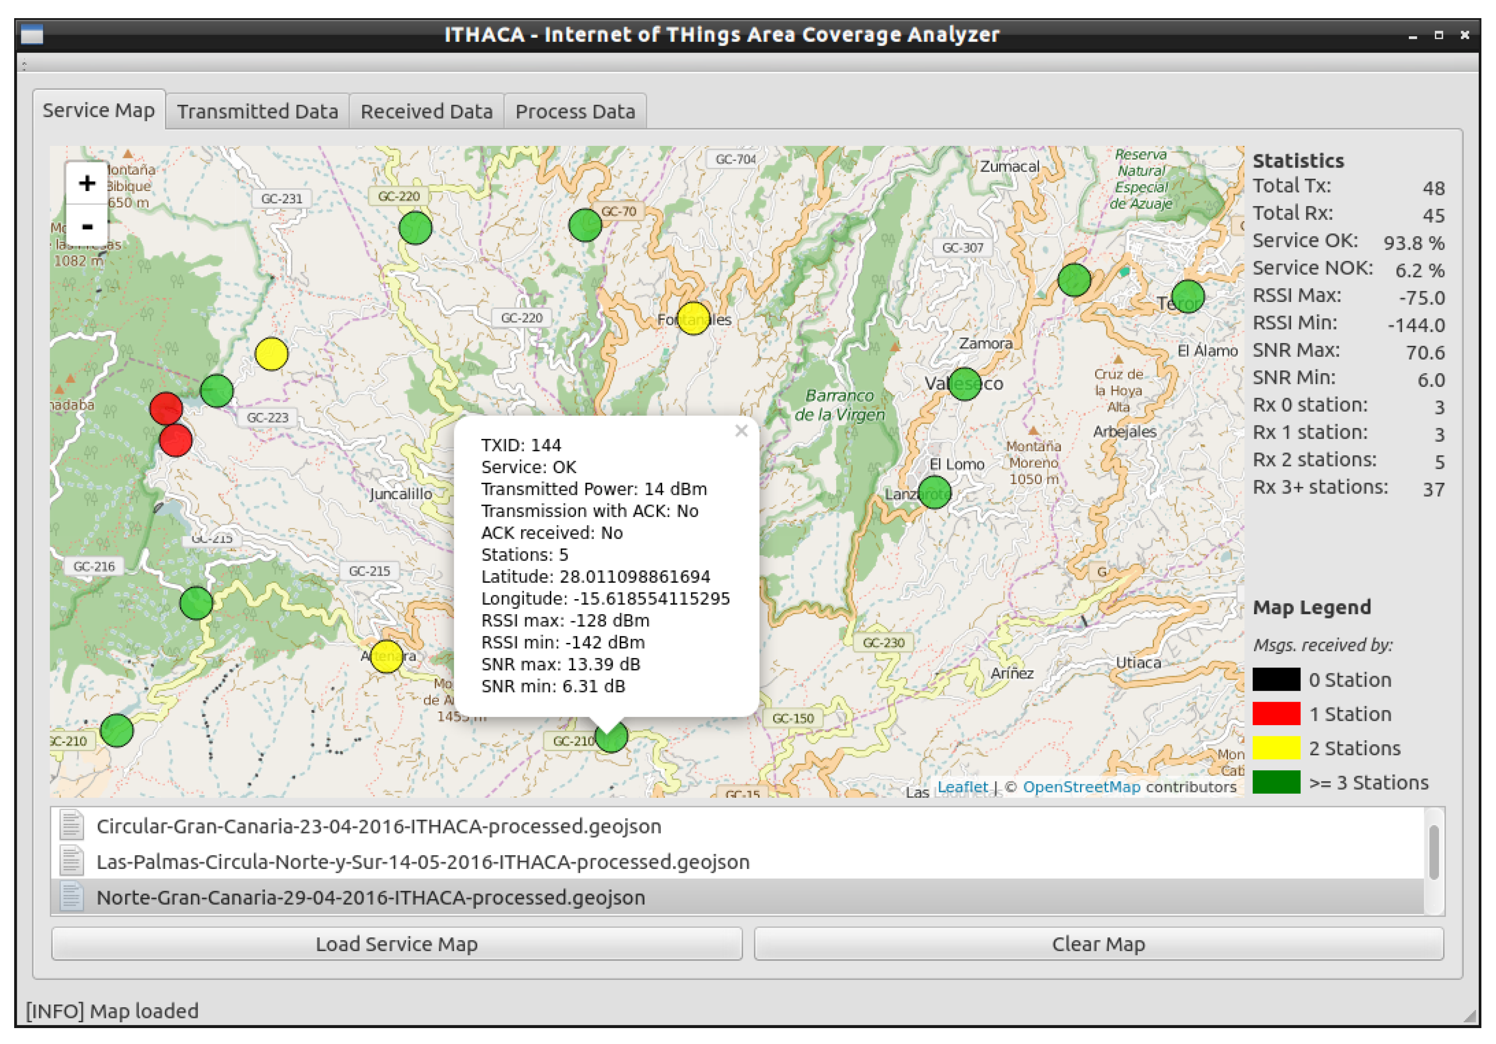Click the green marker west of Teror
The image size is (1496, 1044).
[x=1074, y=280]
